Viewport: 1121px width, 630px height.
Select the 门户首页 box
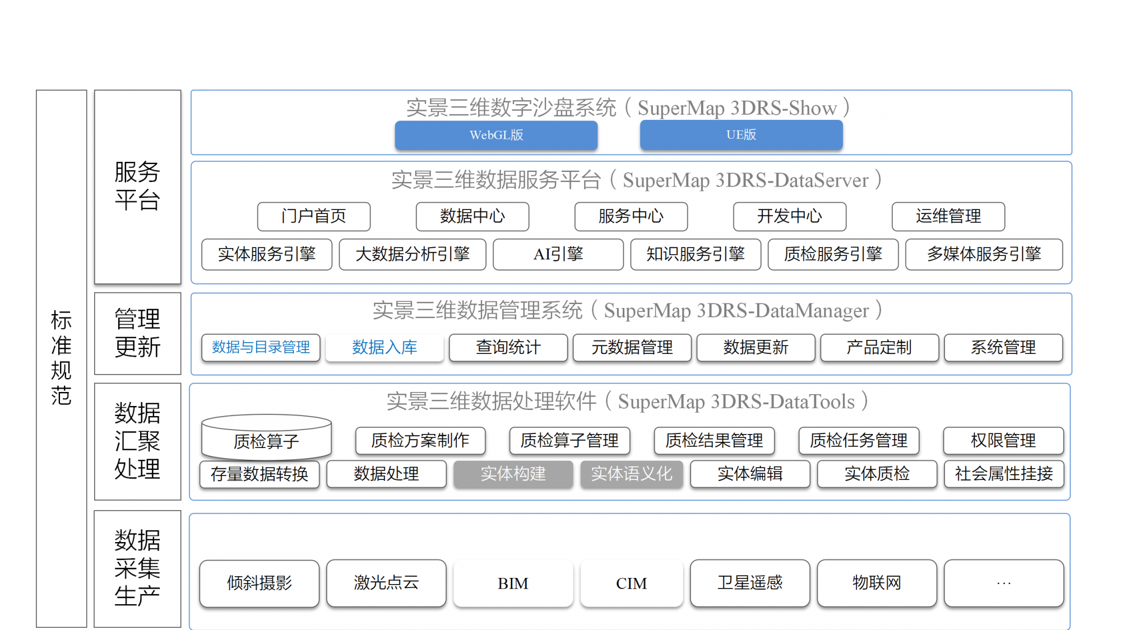point(314,216)
